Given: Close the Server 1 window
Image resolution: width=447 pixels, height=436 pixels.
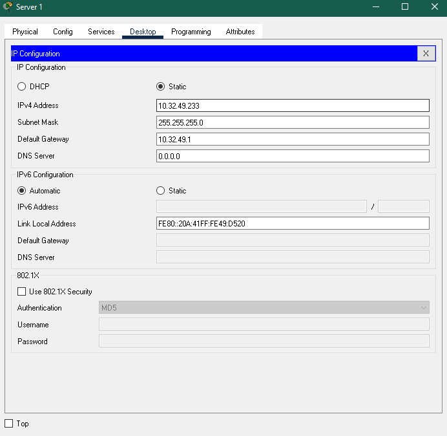Looking at the screenshot, I should point(435,6).
